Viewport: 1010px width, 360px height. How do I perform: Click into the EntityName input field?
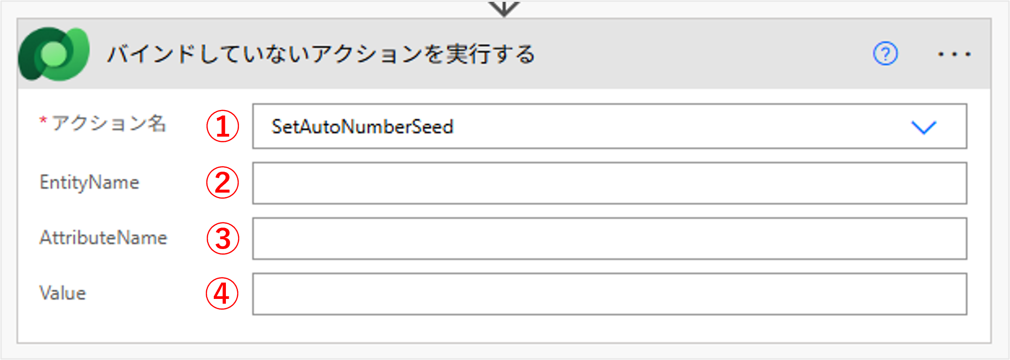point(609,183)
